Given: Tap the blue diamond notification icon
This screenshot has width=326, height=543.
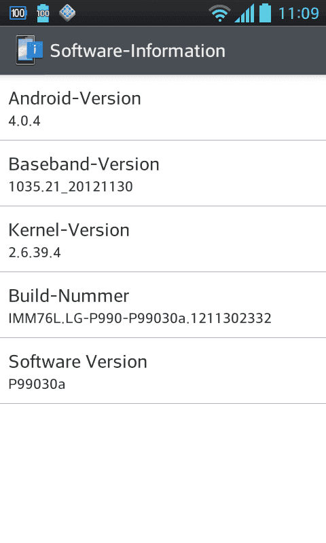Looking at the screenshot, I should click(x=67, y=13).
